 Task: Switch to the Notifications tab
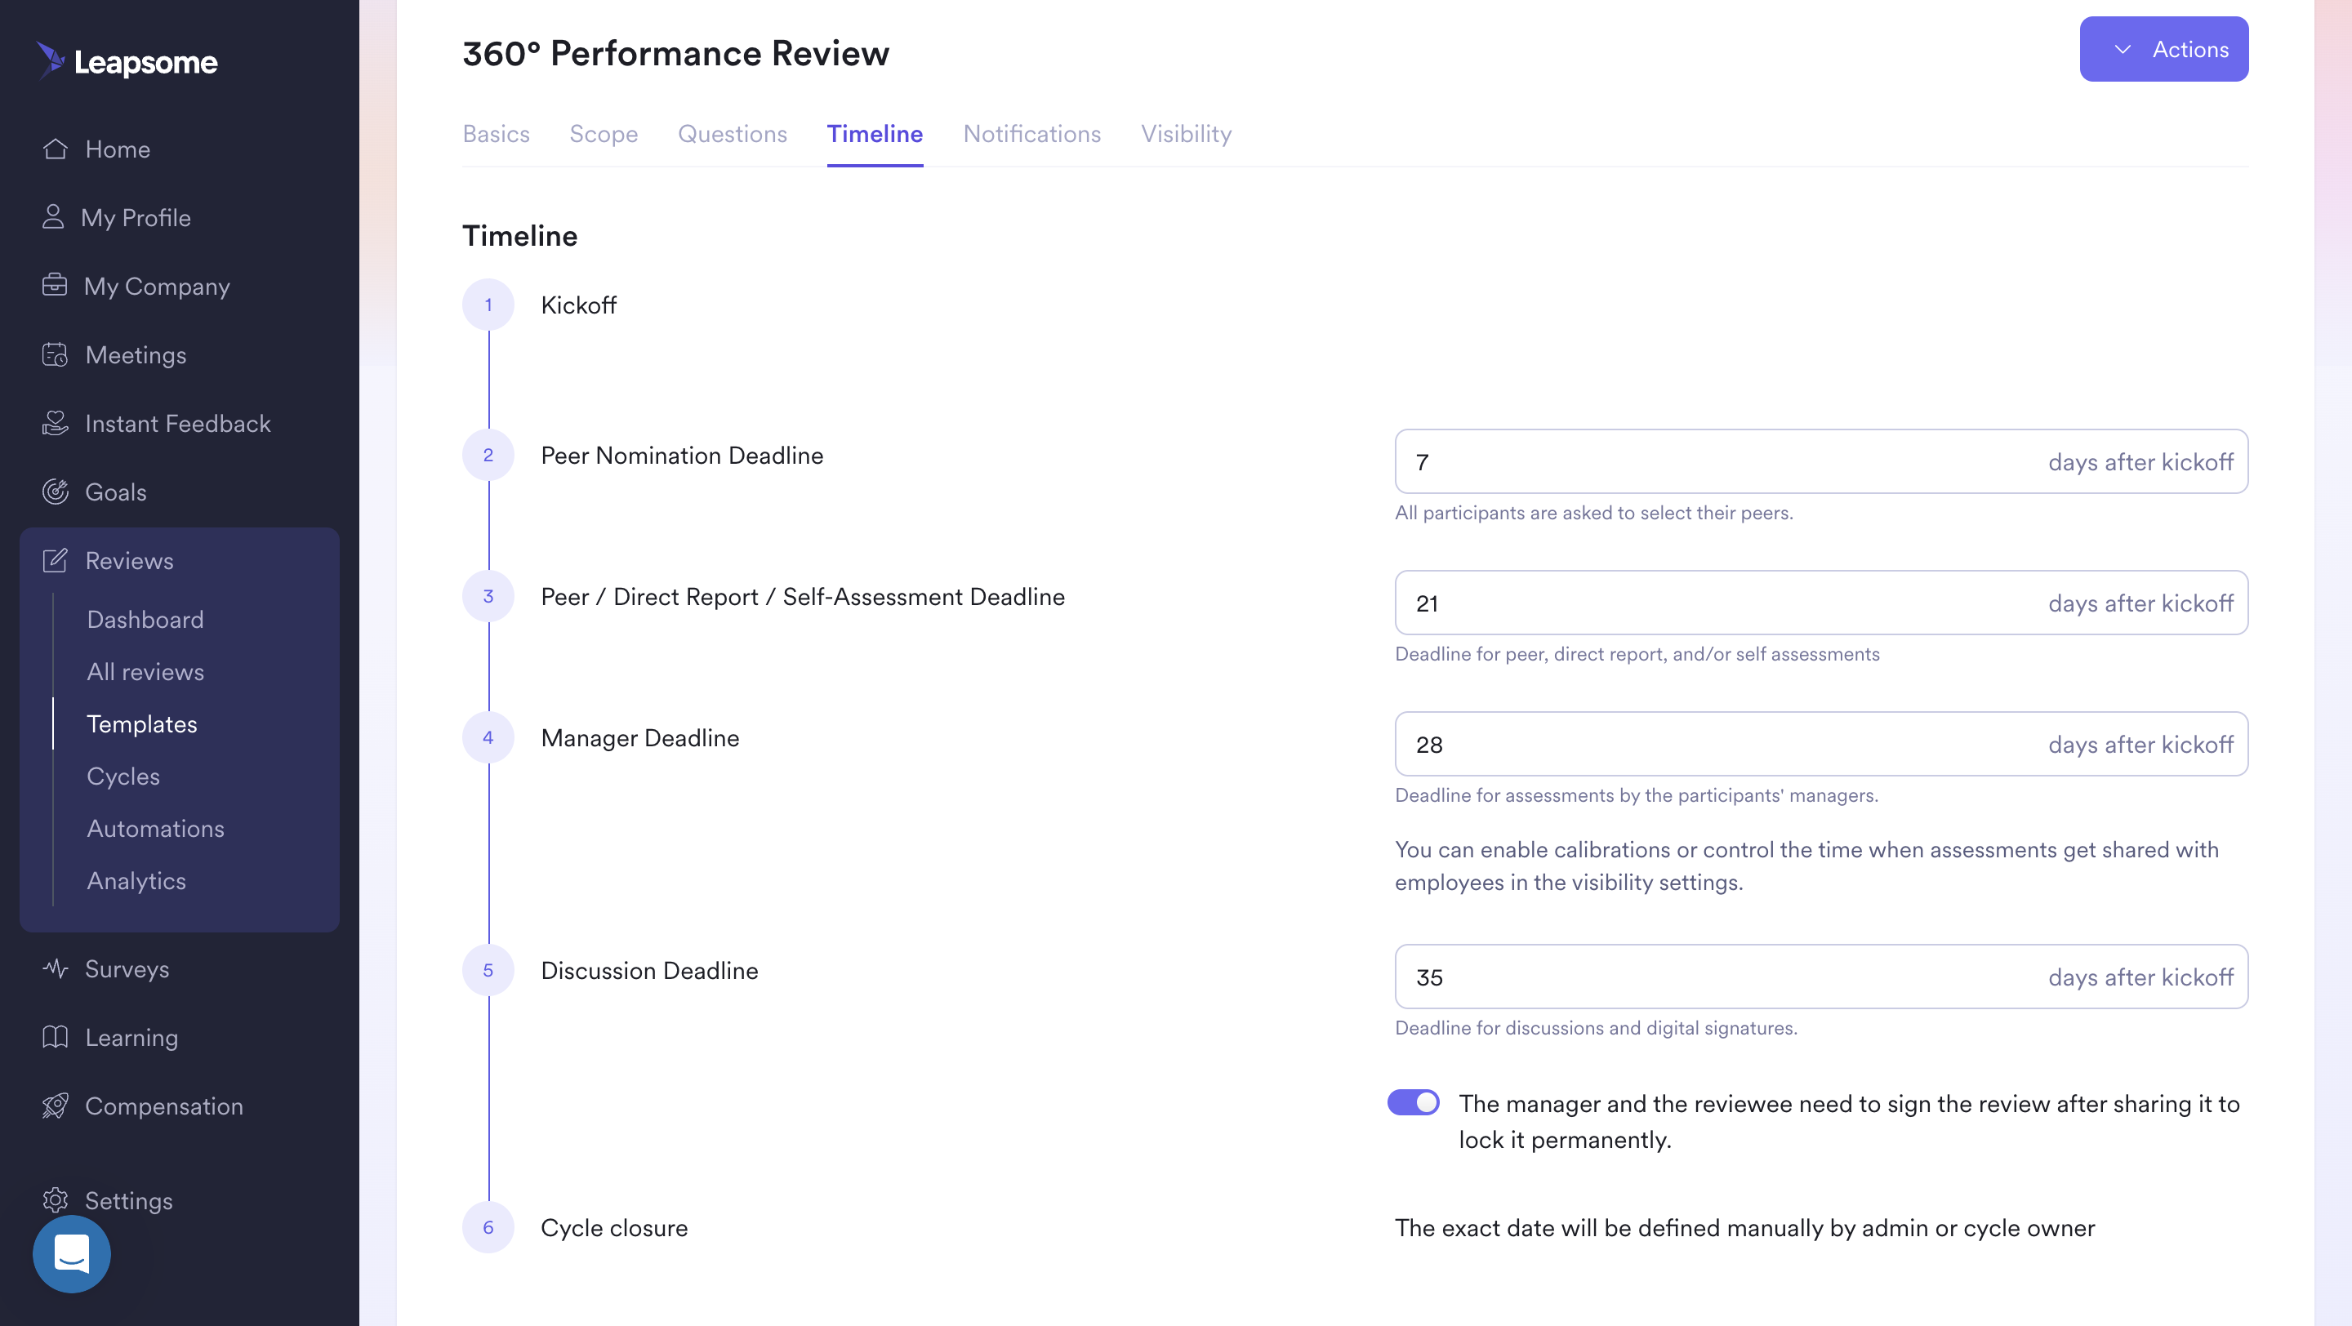click(x=1031, y=134)
